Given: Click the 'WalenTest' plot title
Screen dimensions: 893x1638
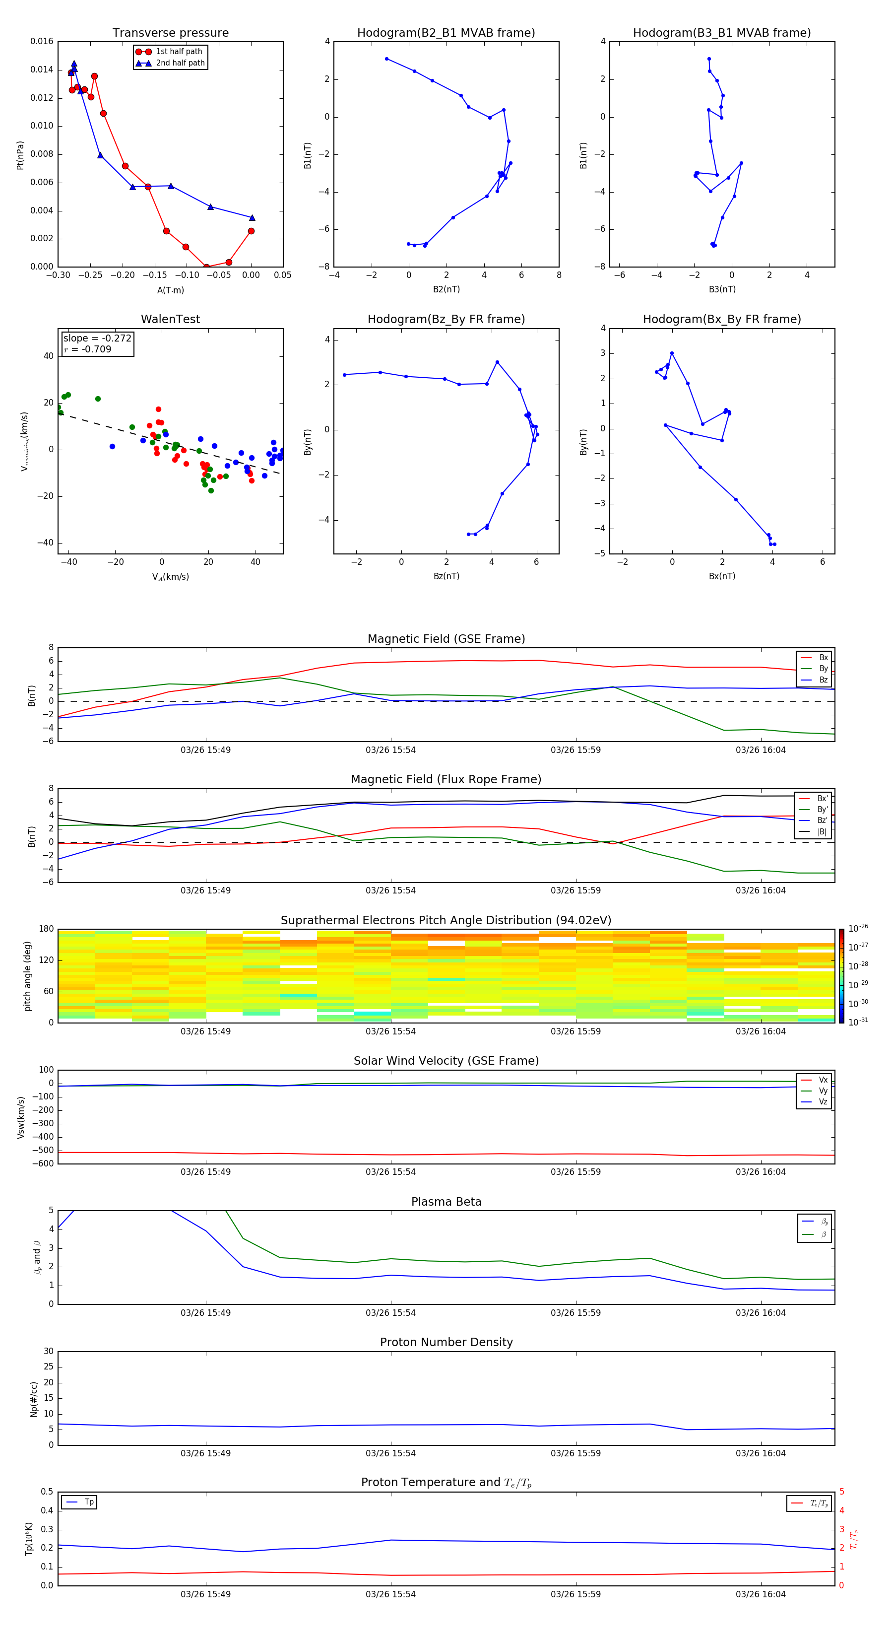Looking at the screenshot, I should click(x=170, y=319).
